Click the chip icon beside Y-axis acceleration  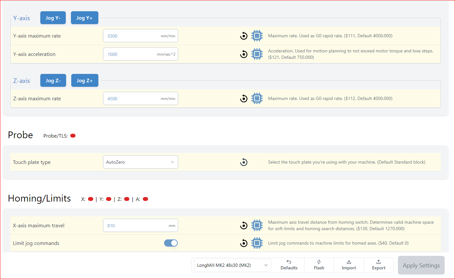coord(257,54)
